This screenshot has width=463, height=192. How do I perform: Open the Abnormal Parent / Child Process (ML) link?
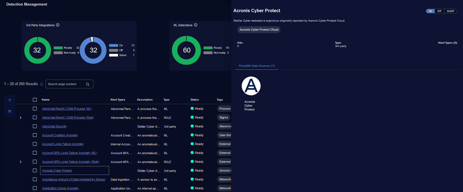67,109
